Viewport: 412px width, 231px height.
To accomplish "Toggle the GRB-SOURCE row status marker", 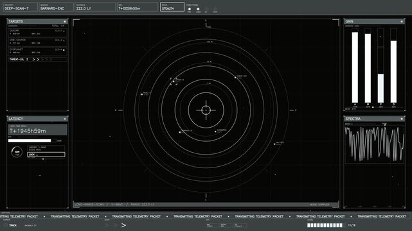I will [x=64, y=40].
